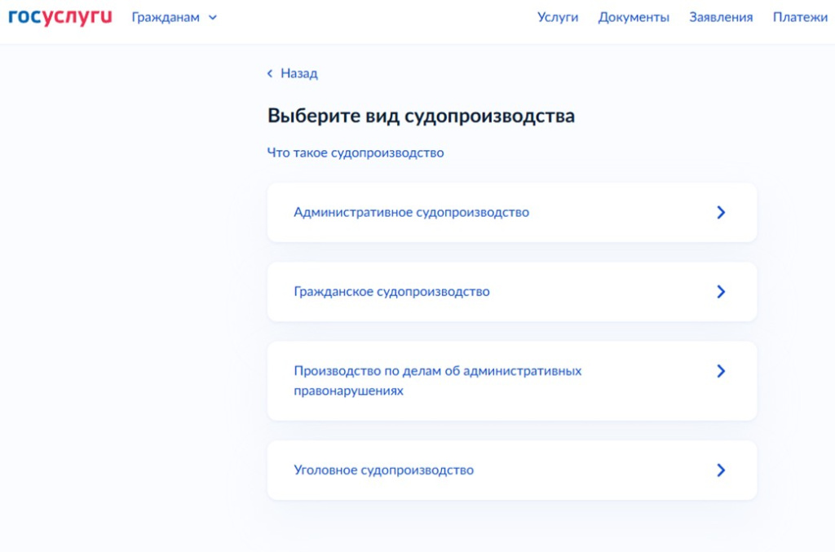This screenshot has width=835, height=552.
Task: Go to the Заявления section
Action: tap(721, 17)
